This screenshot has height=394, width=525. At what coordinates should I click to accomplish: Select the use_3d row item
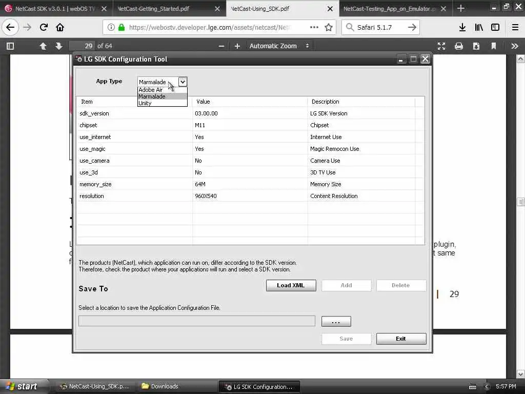[89, 172]
